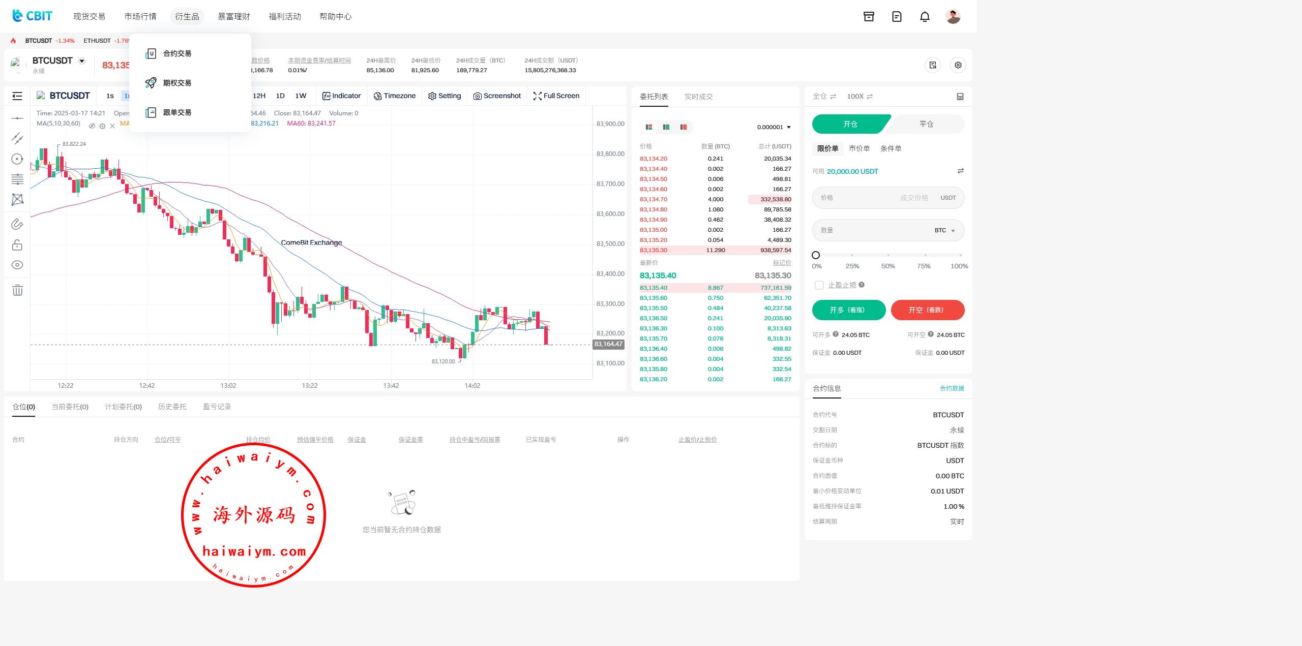Click the settings gear beside BTCUSDT stats
Viewport: 1302px width, 646px height.
pos(958,65)
